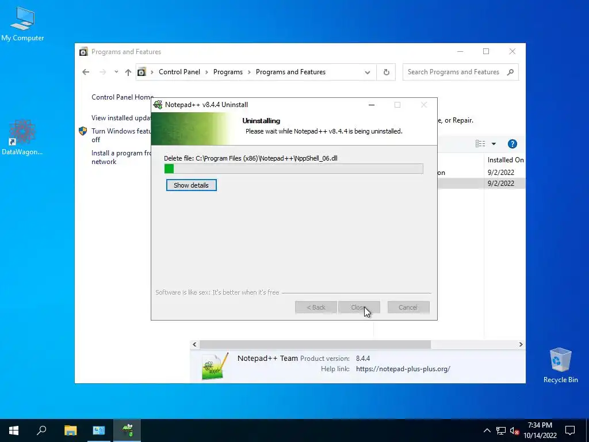Open the notification center icon
Viewport: 589px width, 442px height.
(x=570, y=430)
